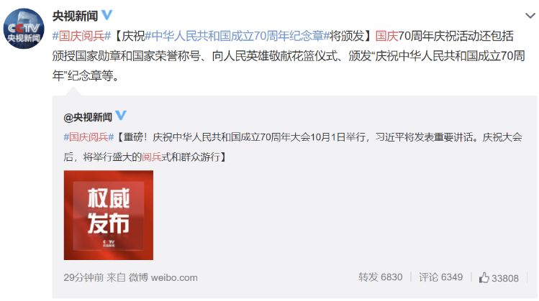Like the post with thumbs-up icon
Viewport: 539px width, 301px height.
[484, 277]
